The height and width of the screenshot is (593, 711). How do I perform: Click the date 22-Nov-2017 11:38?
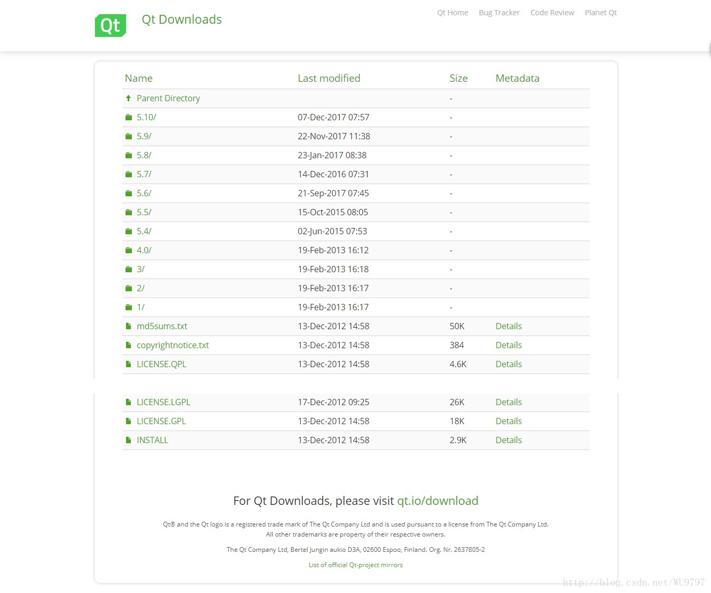[334, 136]
